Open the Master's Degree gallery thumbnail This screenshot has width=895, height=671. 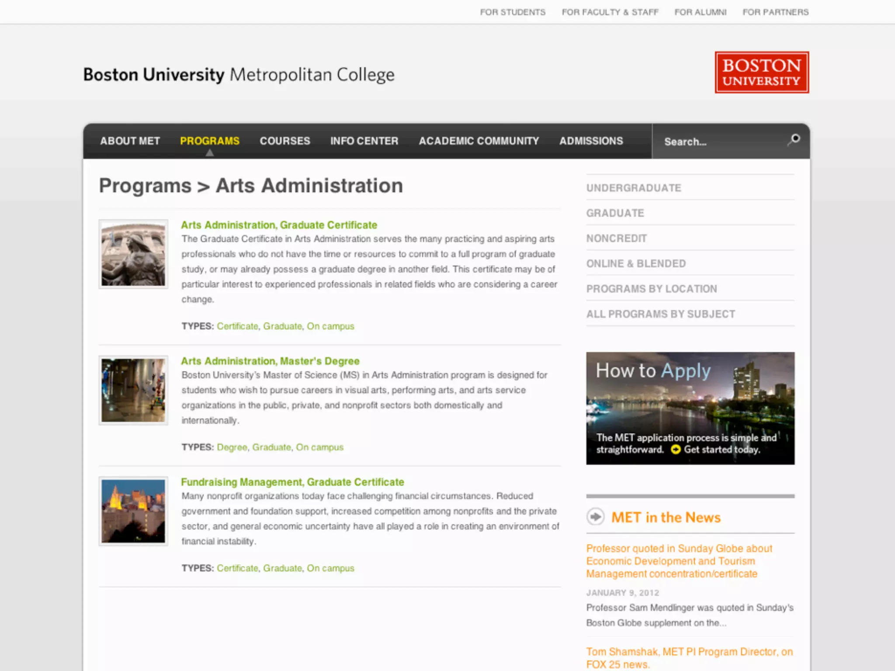(133, 390)
